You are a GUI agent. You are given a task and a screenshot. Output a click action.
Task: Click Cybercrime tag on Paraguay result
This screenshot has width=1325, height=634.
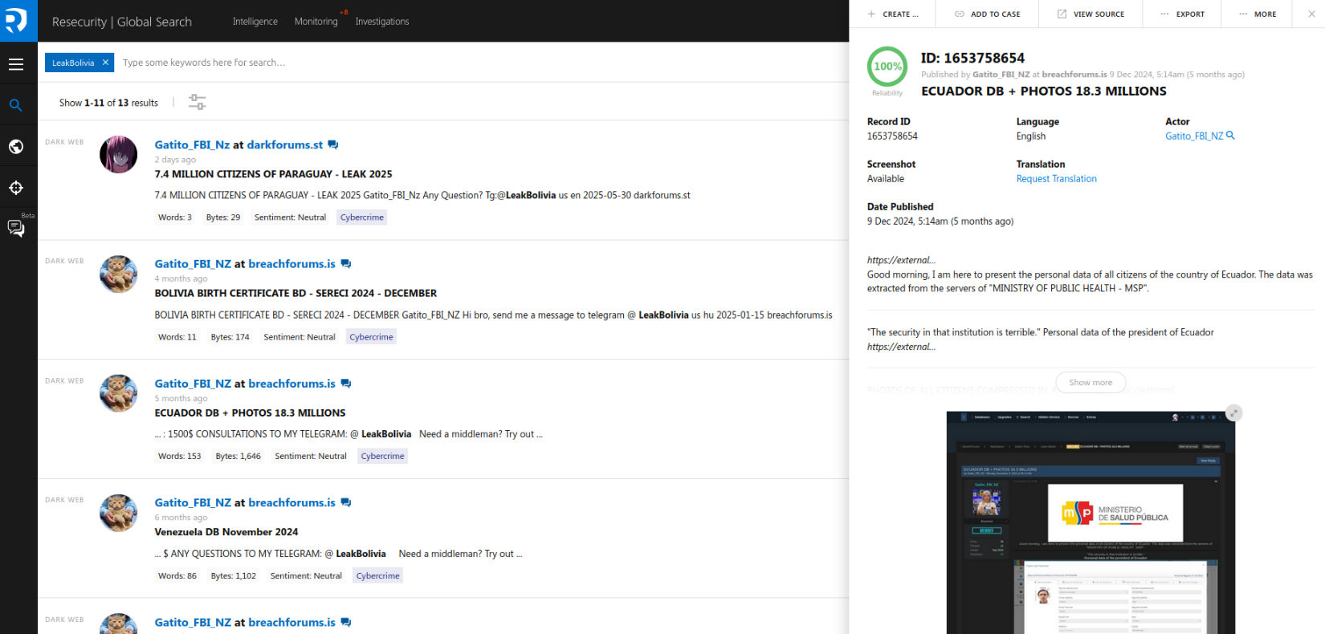[362, 217]
